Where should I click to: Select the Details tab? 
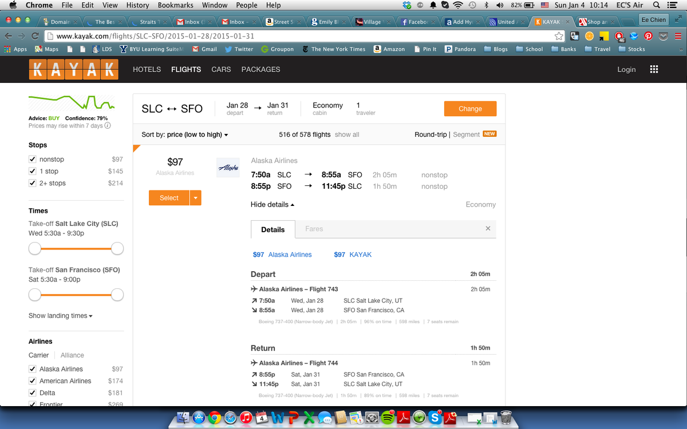pyautogui.click(x=273, y=229)
